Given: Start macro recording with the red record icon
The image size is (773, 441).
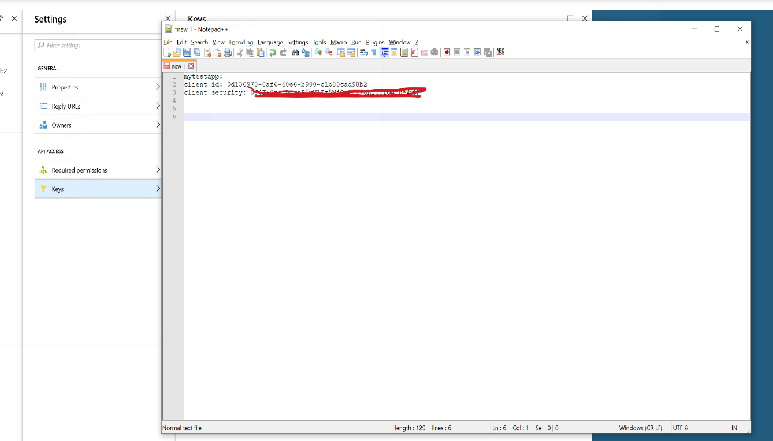Looking at the screenshot, I should click(x=447, y=53).
